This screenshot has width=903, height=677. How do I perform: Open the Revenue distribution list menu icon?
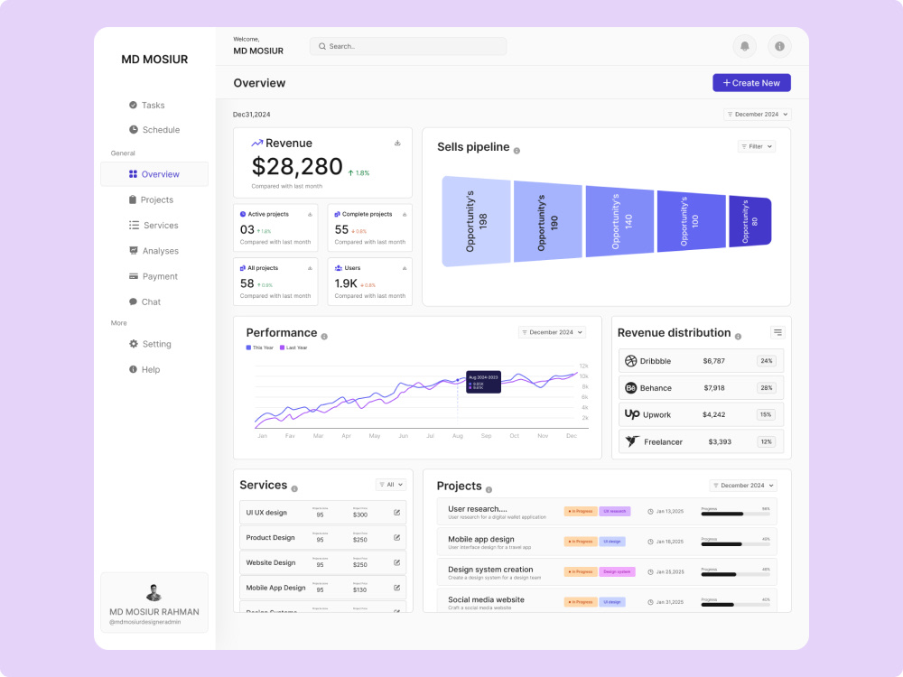pos(777,332)
